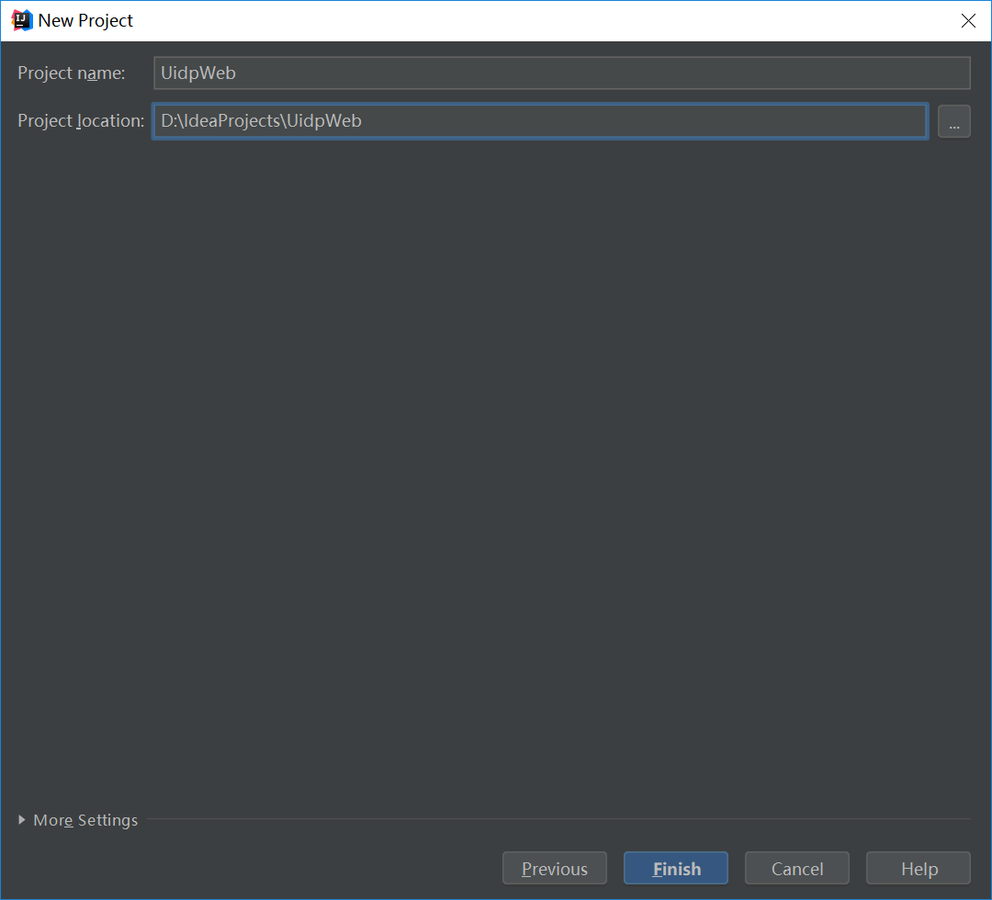This screenshot has width=992, height=900.
Task: Click the 'Project name:' label
Action: 72,73
